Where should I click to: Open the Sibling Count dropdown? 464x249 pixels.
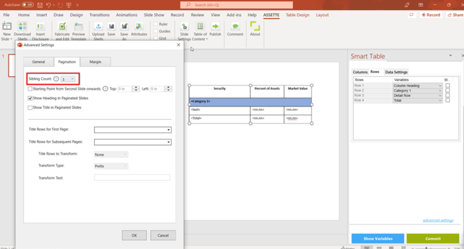tap(68, 79)
